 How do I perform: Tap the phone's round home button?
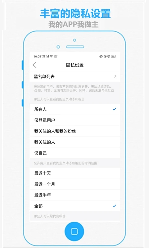click(74, 231)
